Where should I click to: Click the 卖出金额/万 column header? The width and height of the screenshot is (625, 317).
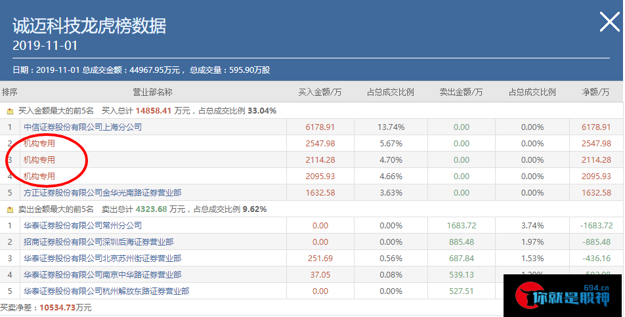[x=461, y=92]
